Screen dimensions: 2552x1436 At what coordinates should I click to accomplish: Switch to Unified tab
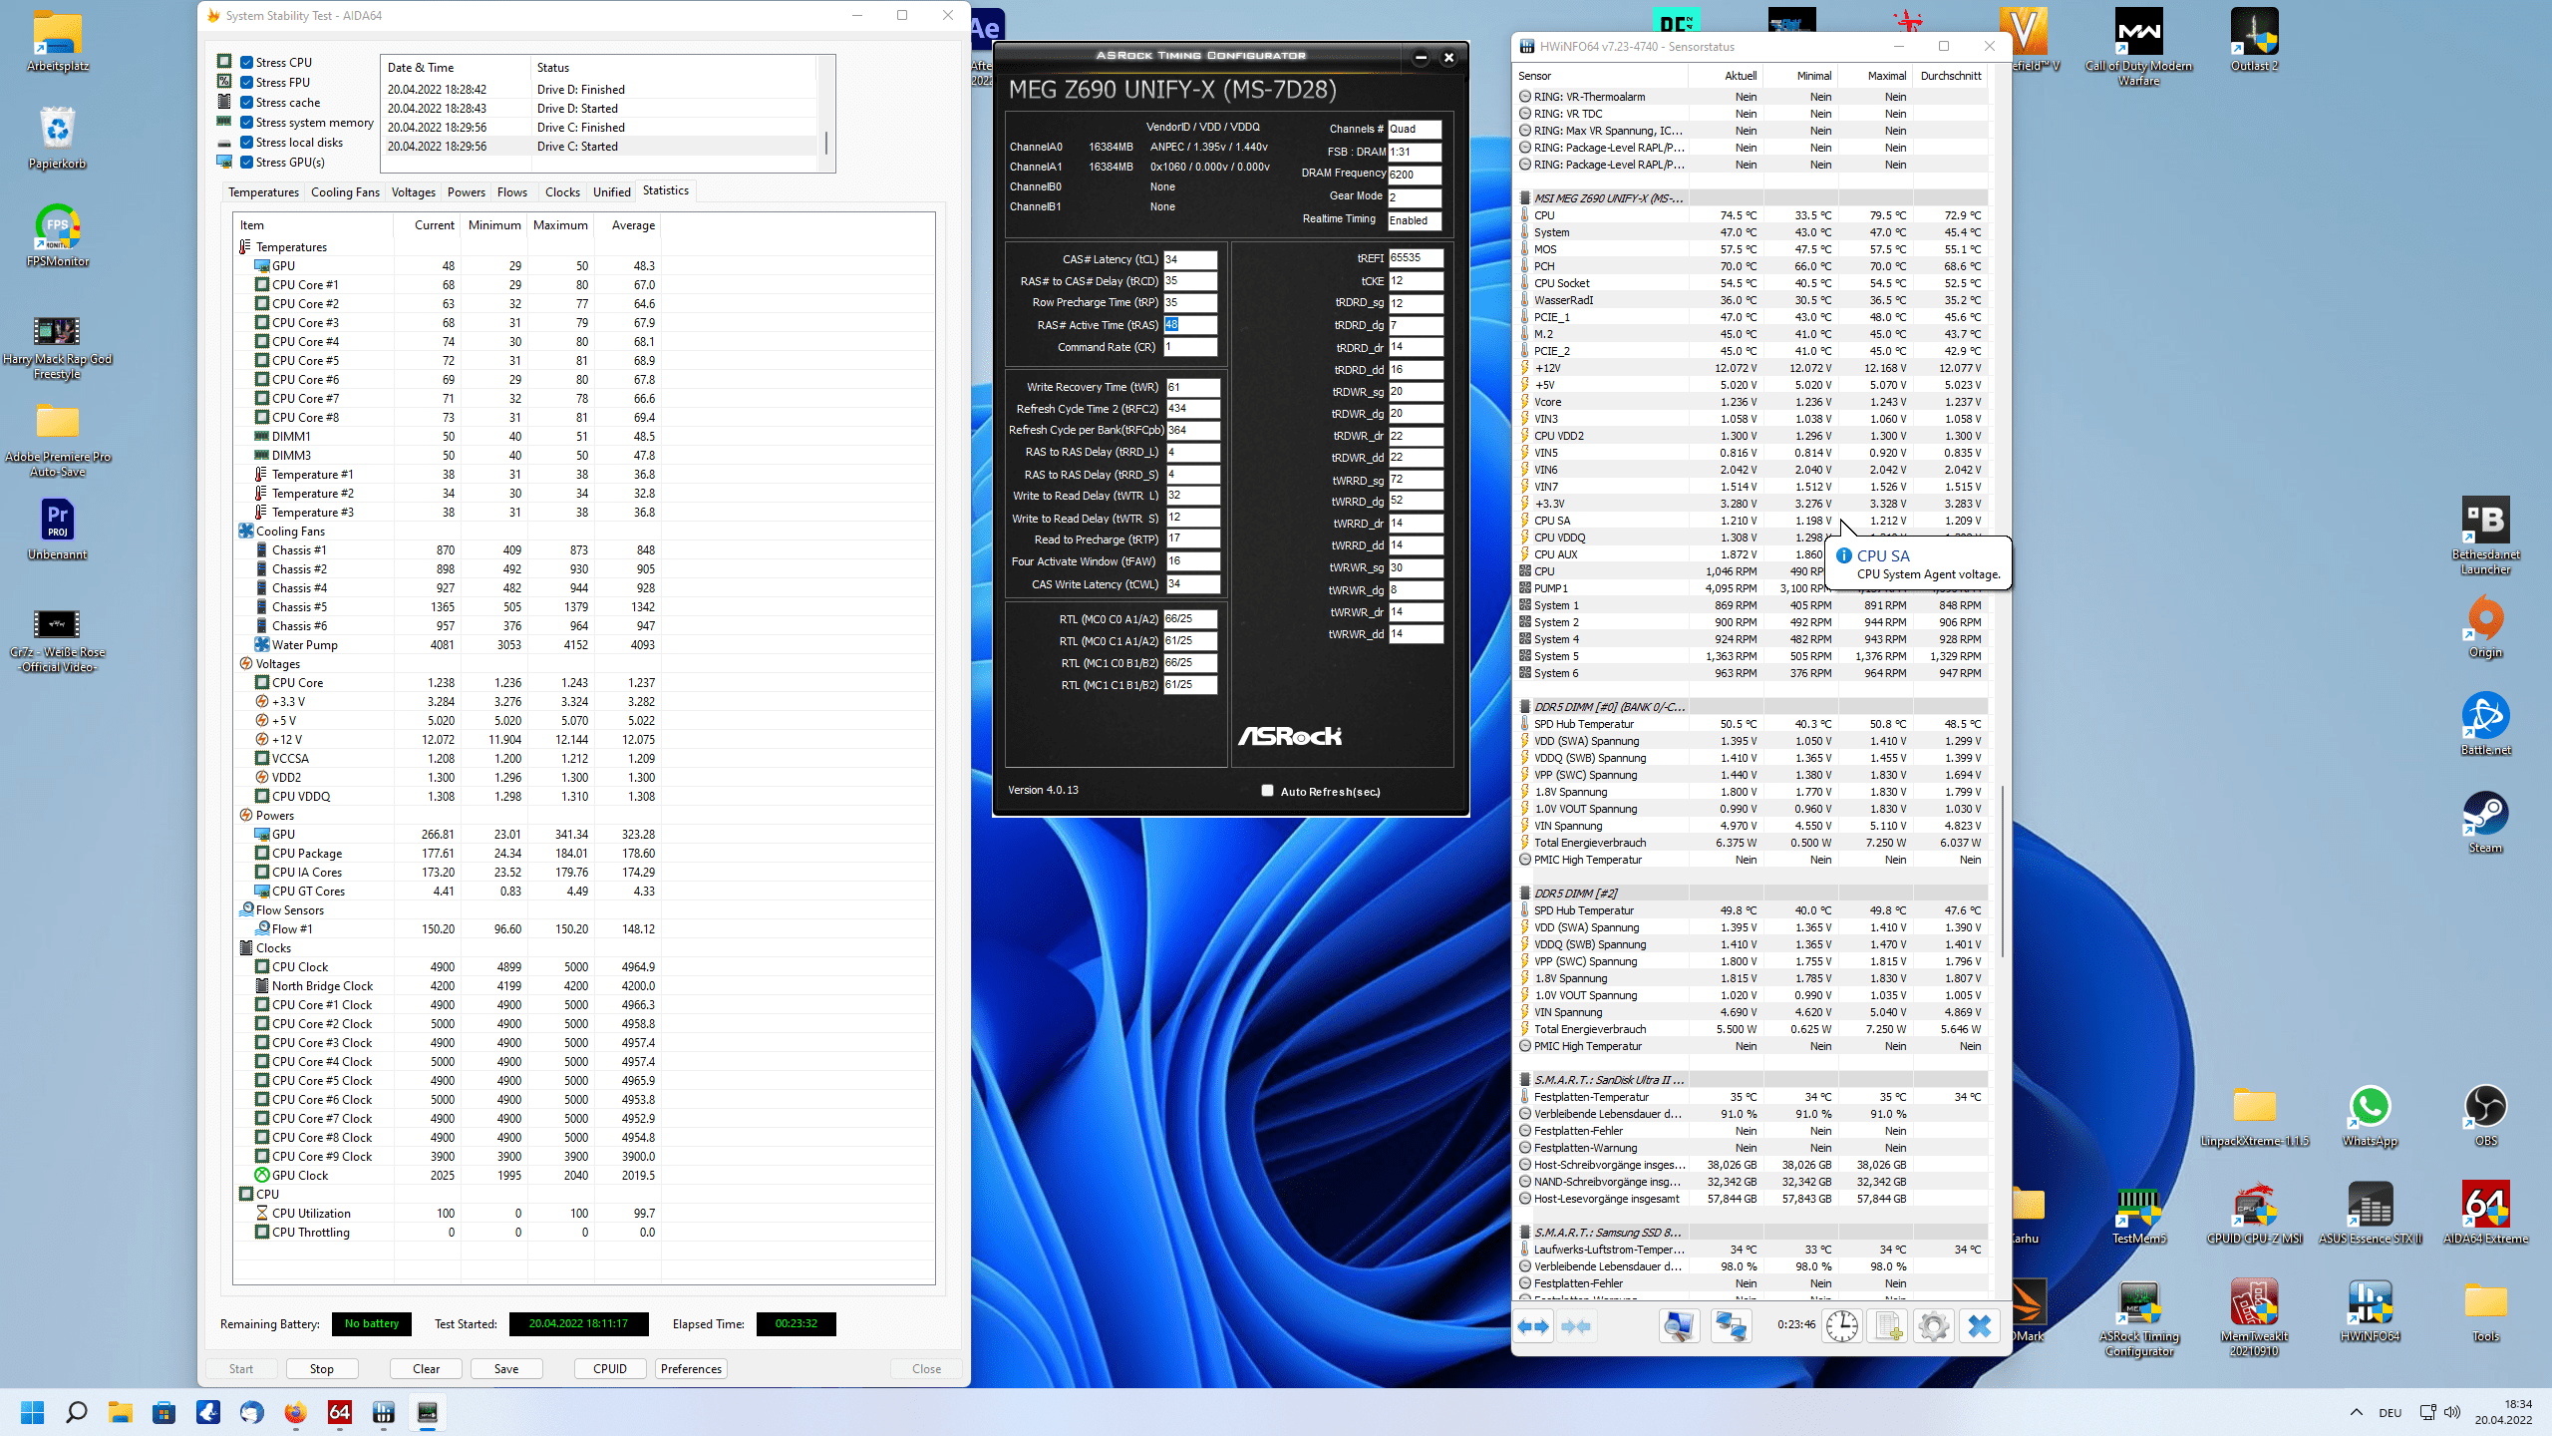click(612, 191)
